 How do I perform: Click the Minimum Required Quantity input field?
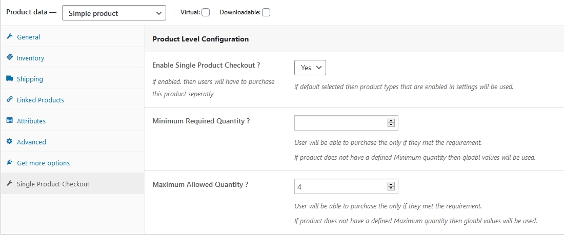(x=339, y=123)
